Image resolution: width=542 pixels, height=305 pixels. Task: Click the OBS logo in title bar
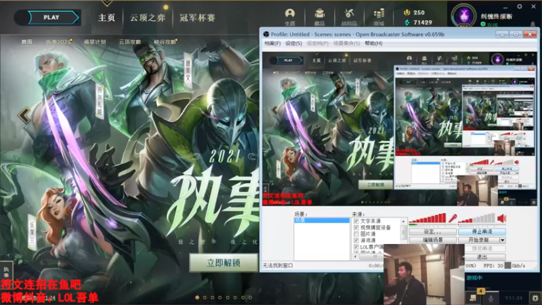coord(266,35)
